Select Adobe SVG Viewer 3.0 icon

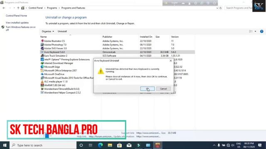click(42, 48)
